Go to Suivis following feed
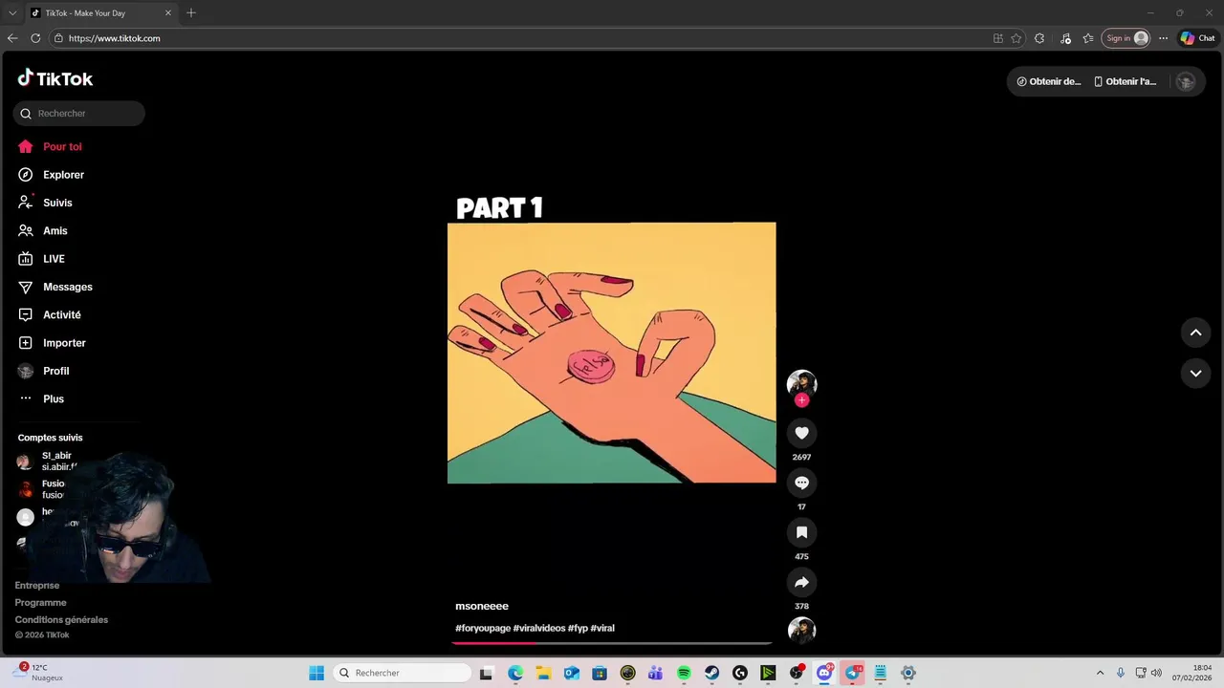 (45, 203)
